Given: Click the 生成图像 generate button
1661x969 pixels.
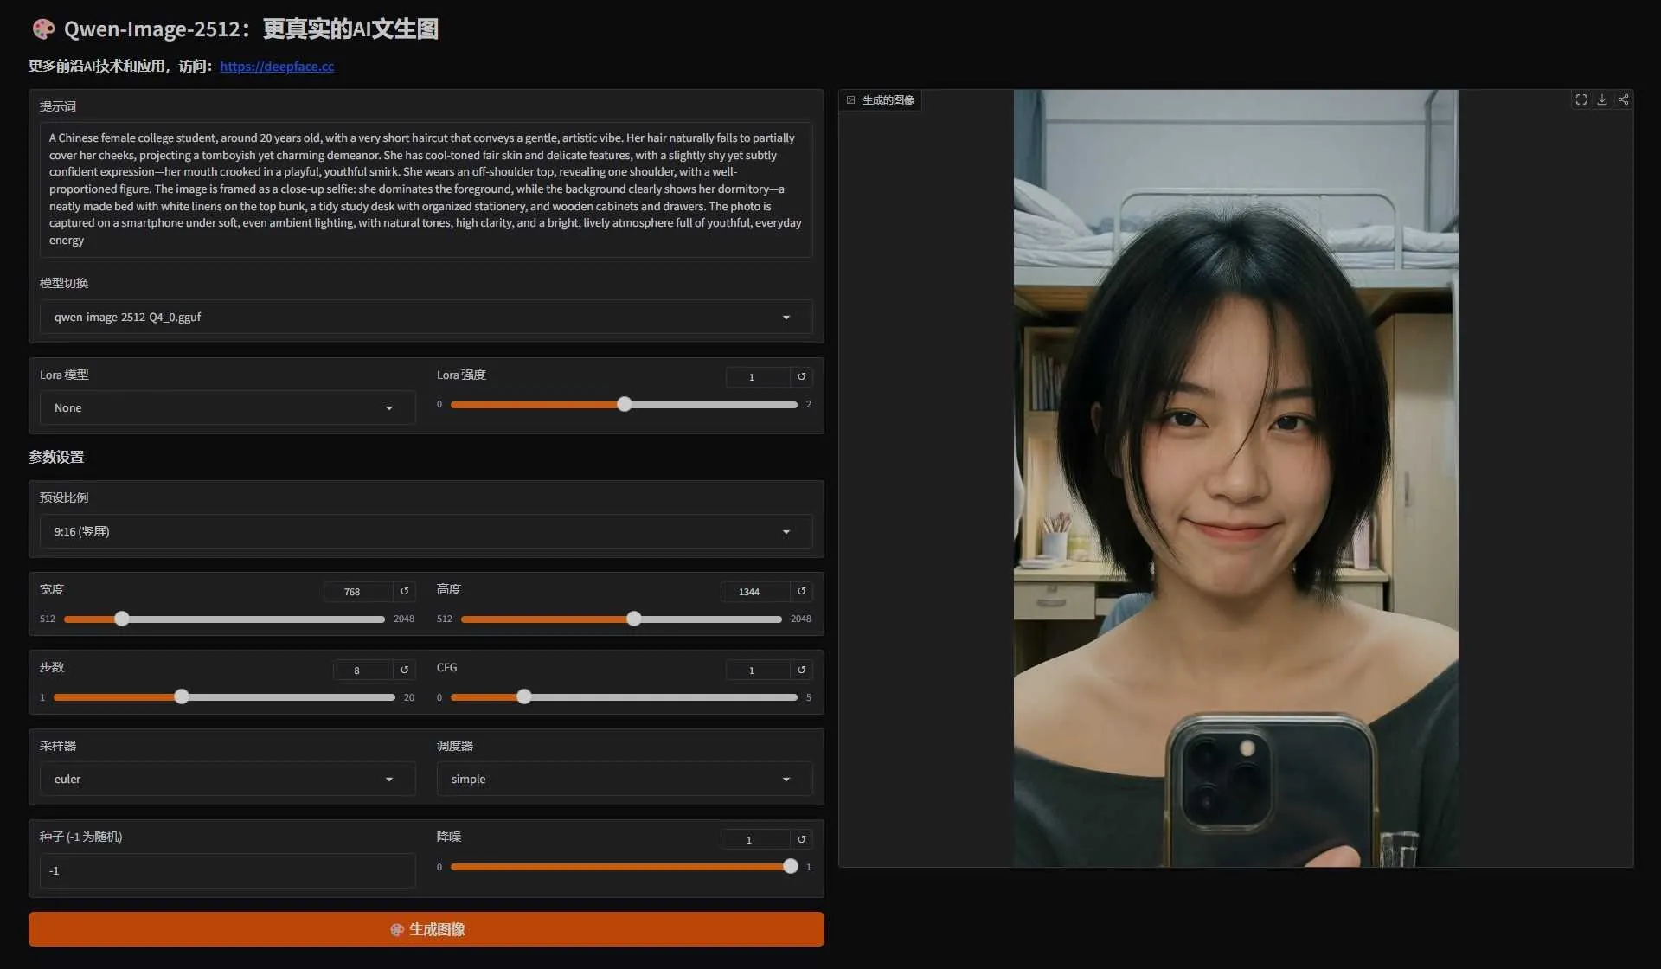Looking at the screenshot, I should click(426, 929).
